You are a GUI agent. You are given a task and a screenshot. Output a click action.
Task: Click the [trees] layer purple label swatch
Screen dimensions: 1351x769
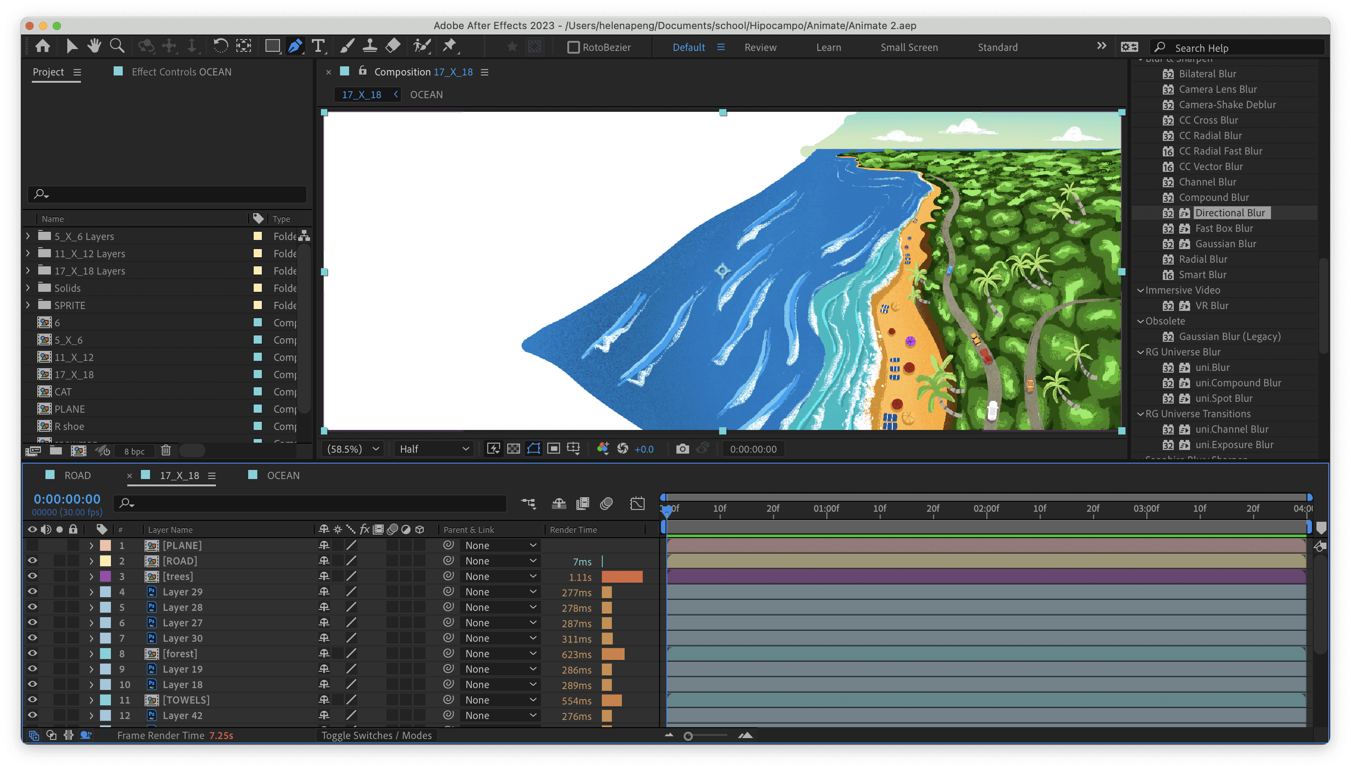coord(105,576)
